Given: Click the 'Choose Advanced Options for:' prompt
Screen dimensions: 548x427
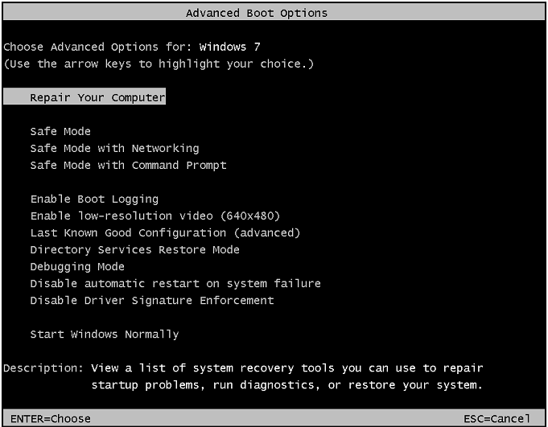Looking at the screenshot, I should click(x=97, y=47).
